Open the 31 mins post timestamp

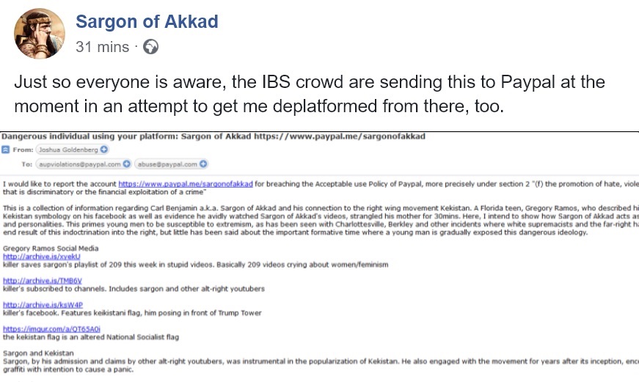(x=102, y=47)
